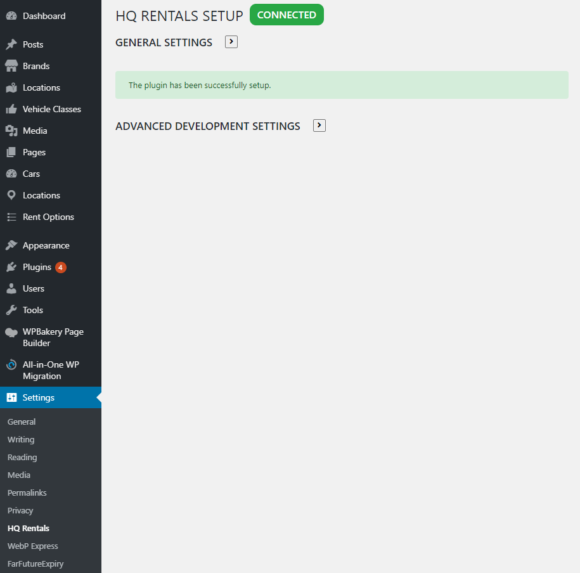The image size is (580, 573).
Task: Click the Pages stacked-sheets icon
Action: pyautogui.click(x=11, y=152)
